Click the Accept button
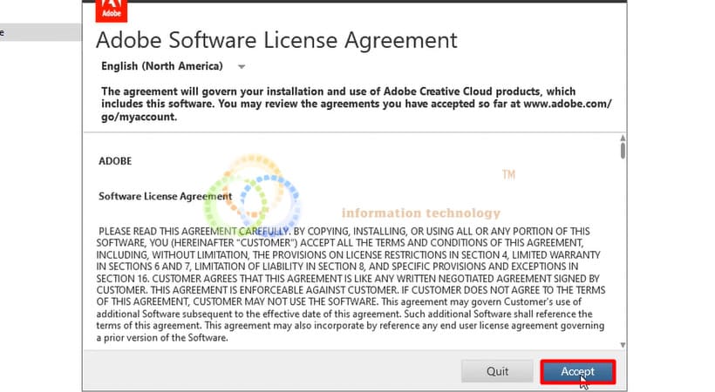The image size is (715, 392). coord(578,371)
